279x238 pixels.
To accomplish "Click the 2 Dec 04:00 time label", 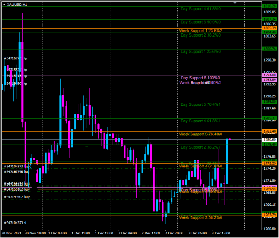I will (x=127, y=233).
